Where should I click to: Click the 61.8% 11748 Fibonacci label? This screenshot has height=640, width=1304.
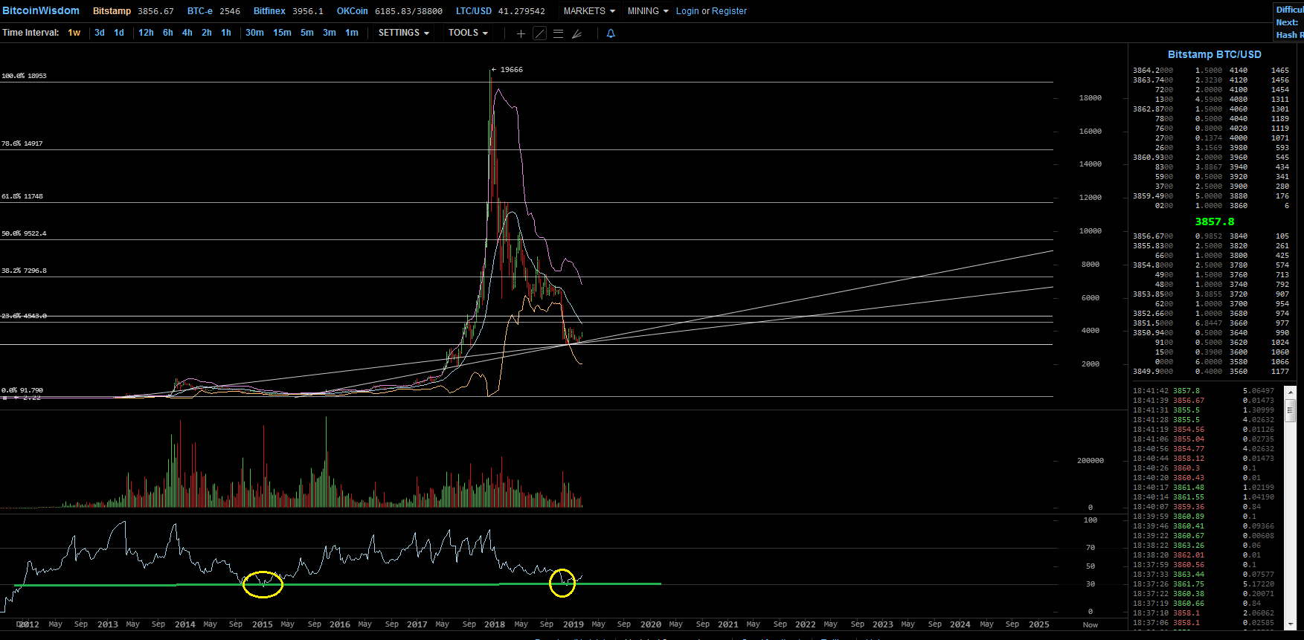22,196
